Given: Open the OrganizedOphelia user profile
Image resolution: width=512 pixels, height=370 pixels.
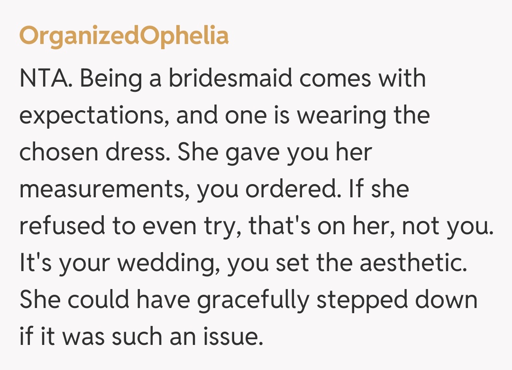Looking at the screenshot, I should tap(124, 35).
